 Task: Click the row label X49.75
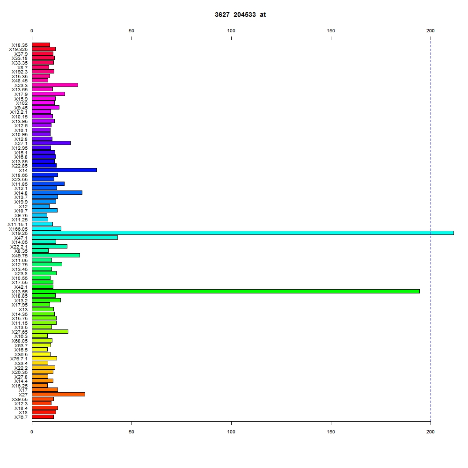coord(20,256)
